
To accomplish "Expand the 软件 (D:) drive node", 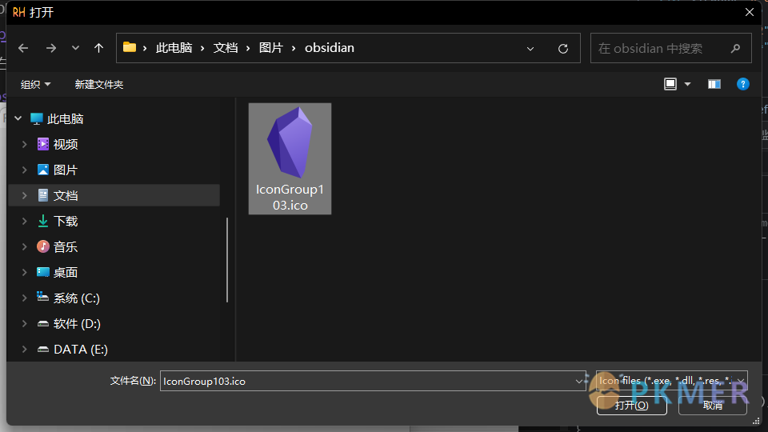I will point(24,323).
